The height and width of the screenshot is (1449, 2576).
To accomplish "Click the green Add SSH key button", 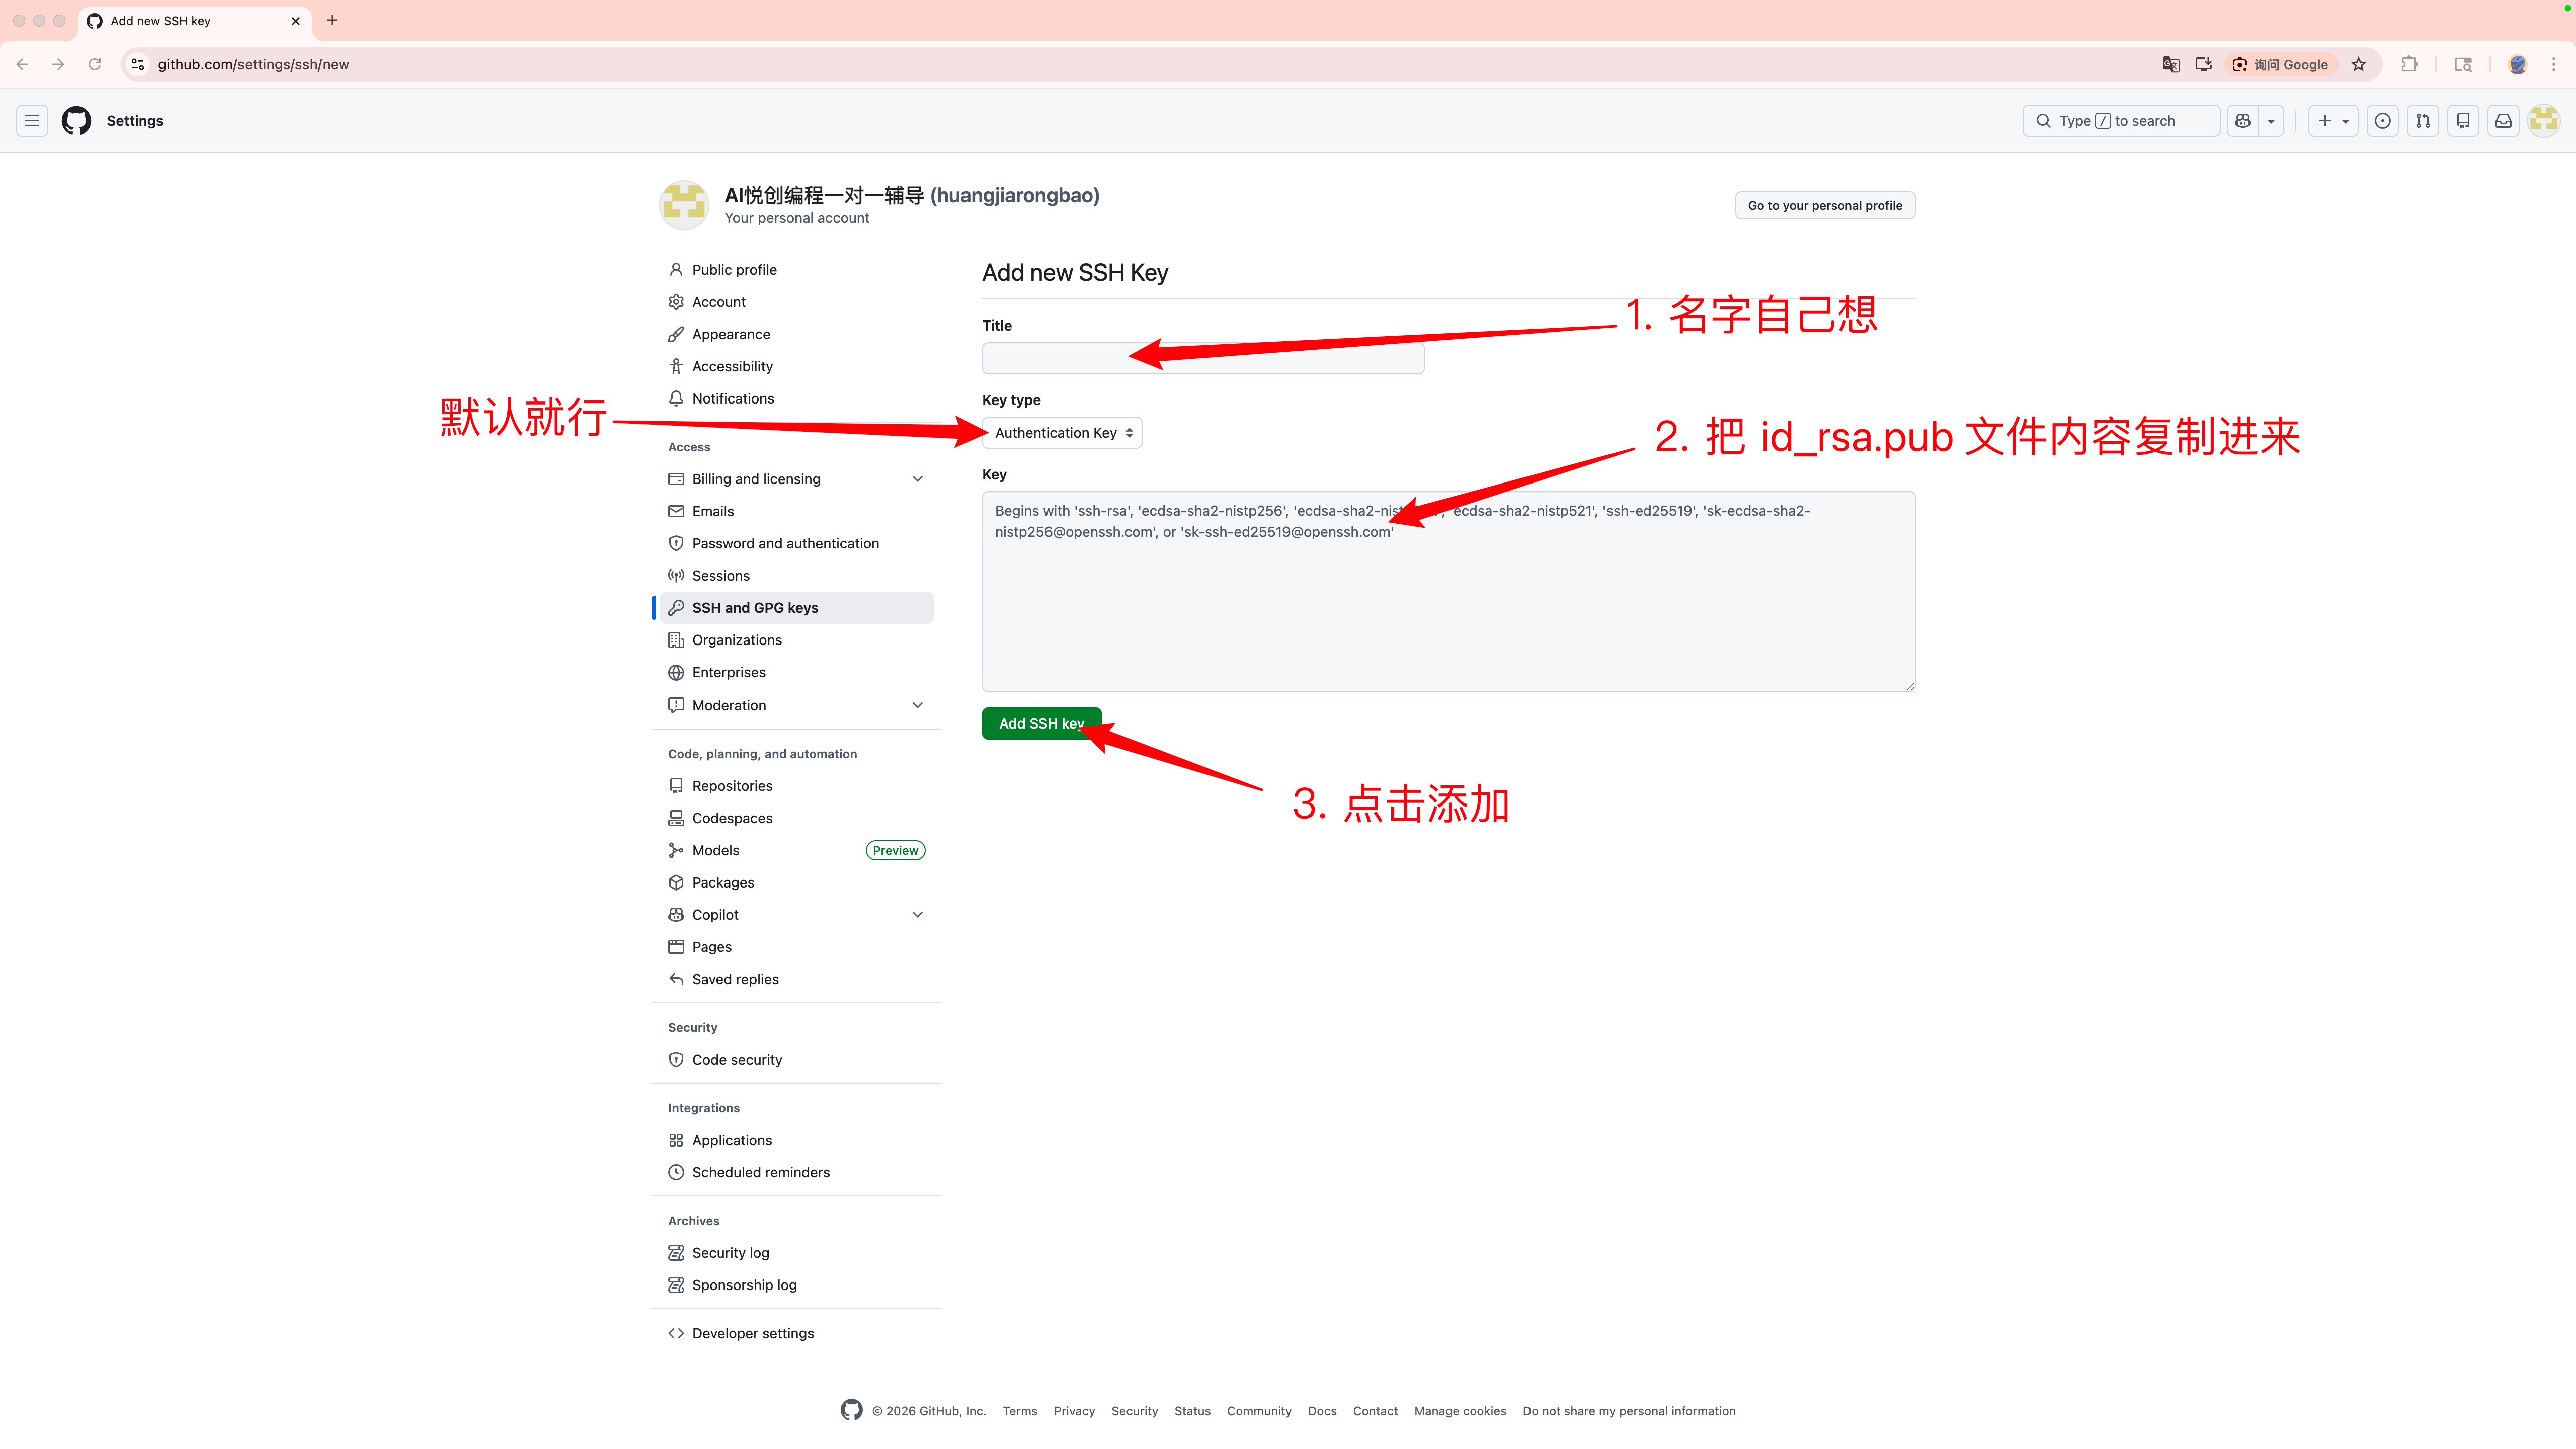I will click(1041, 723).
